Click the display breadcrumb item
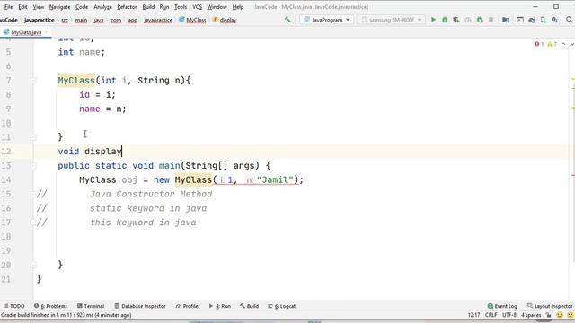Screen dimensions: 575x323 [x=225, y=20]
